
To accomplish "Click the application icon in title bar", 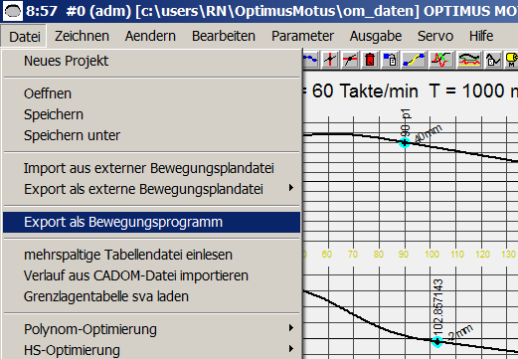I will [x=13, y=11].
